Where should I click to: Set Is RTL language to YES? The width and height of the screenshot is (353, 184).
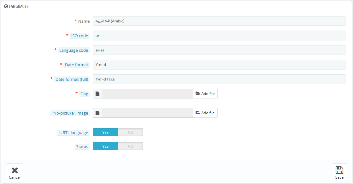105,132
